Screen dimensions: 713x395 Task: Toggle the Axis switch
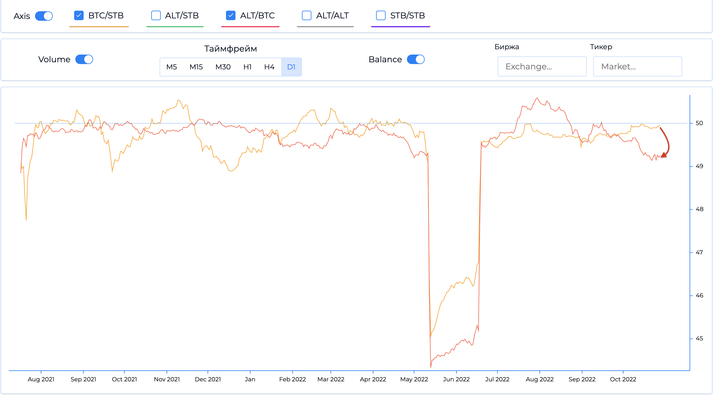(x=44, y=16)
